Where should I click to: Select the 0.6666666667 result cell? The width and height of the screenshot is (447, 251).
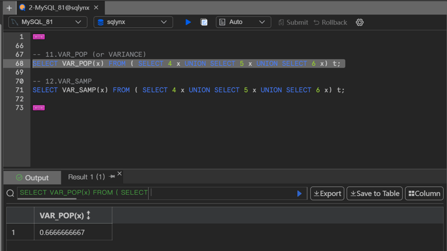[73, 232]
